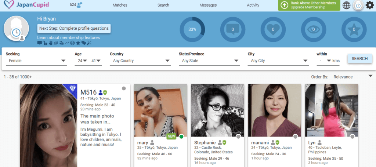Go to the Messages tab
The width and height of the screenshot is (376, 167).
(x=208, y=5)
